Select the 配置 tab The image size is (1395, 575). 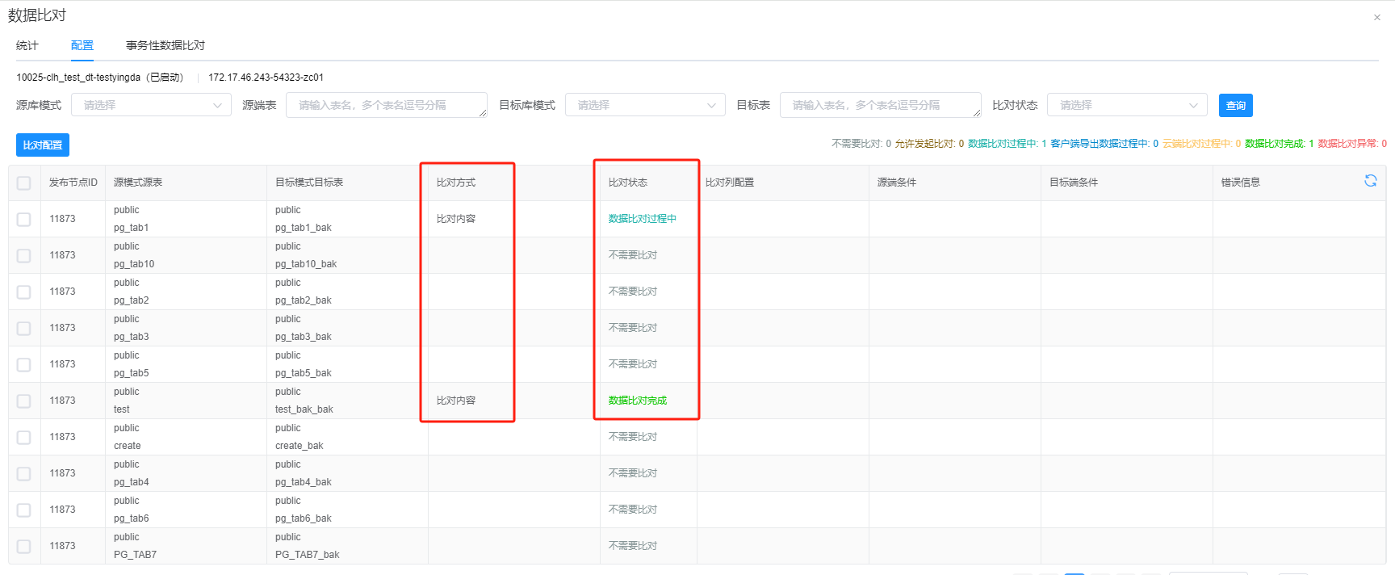82,46
